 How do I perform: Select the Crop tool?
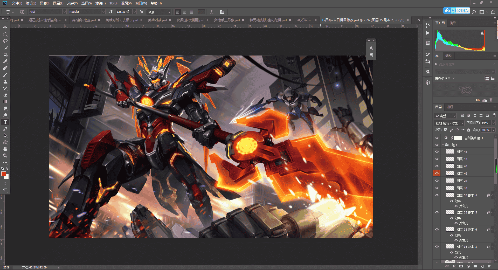point(5,54)
